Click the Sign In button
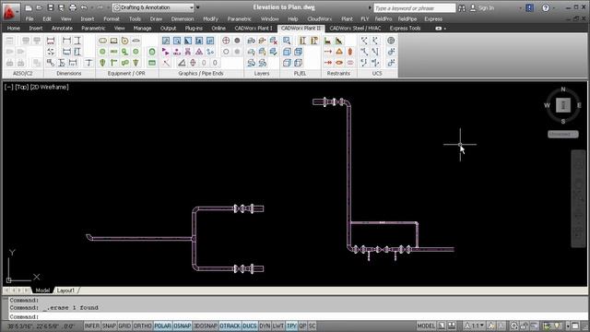Viewport: 590px width, 332px height. click(x=483, y=8)
